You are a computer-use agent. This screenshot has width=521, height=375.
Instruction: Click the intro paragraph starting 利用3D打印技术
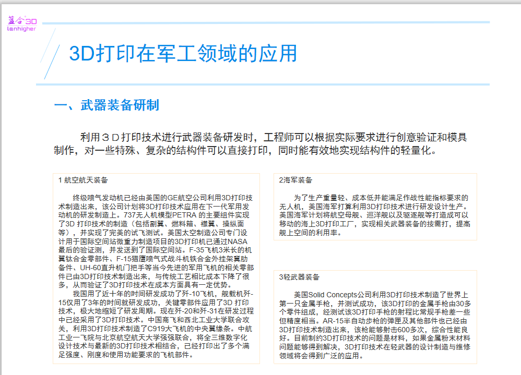260,144
